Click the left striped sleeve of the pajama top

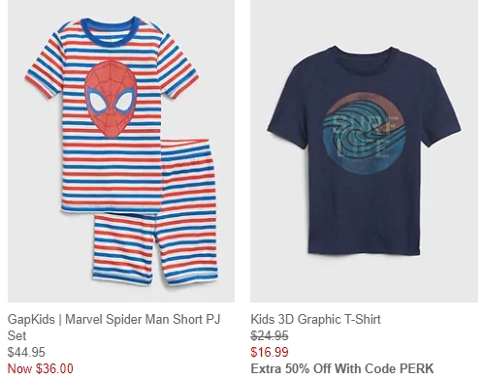click(44, 71)
